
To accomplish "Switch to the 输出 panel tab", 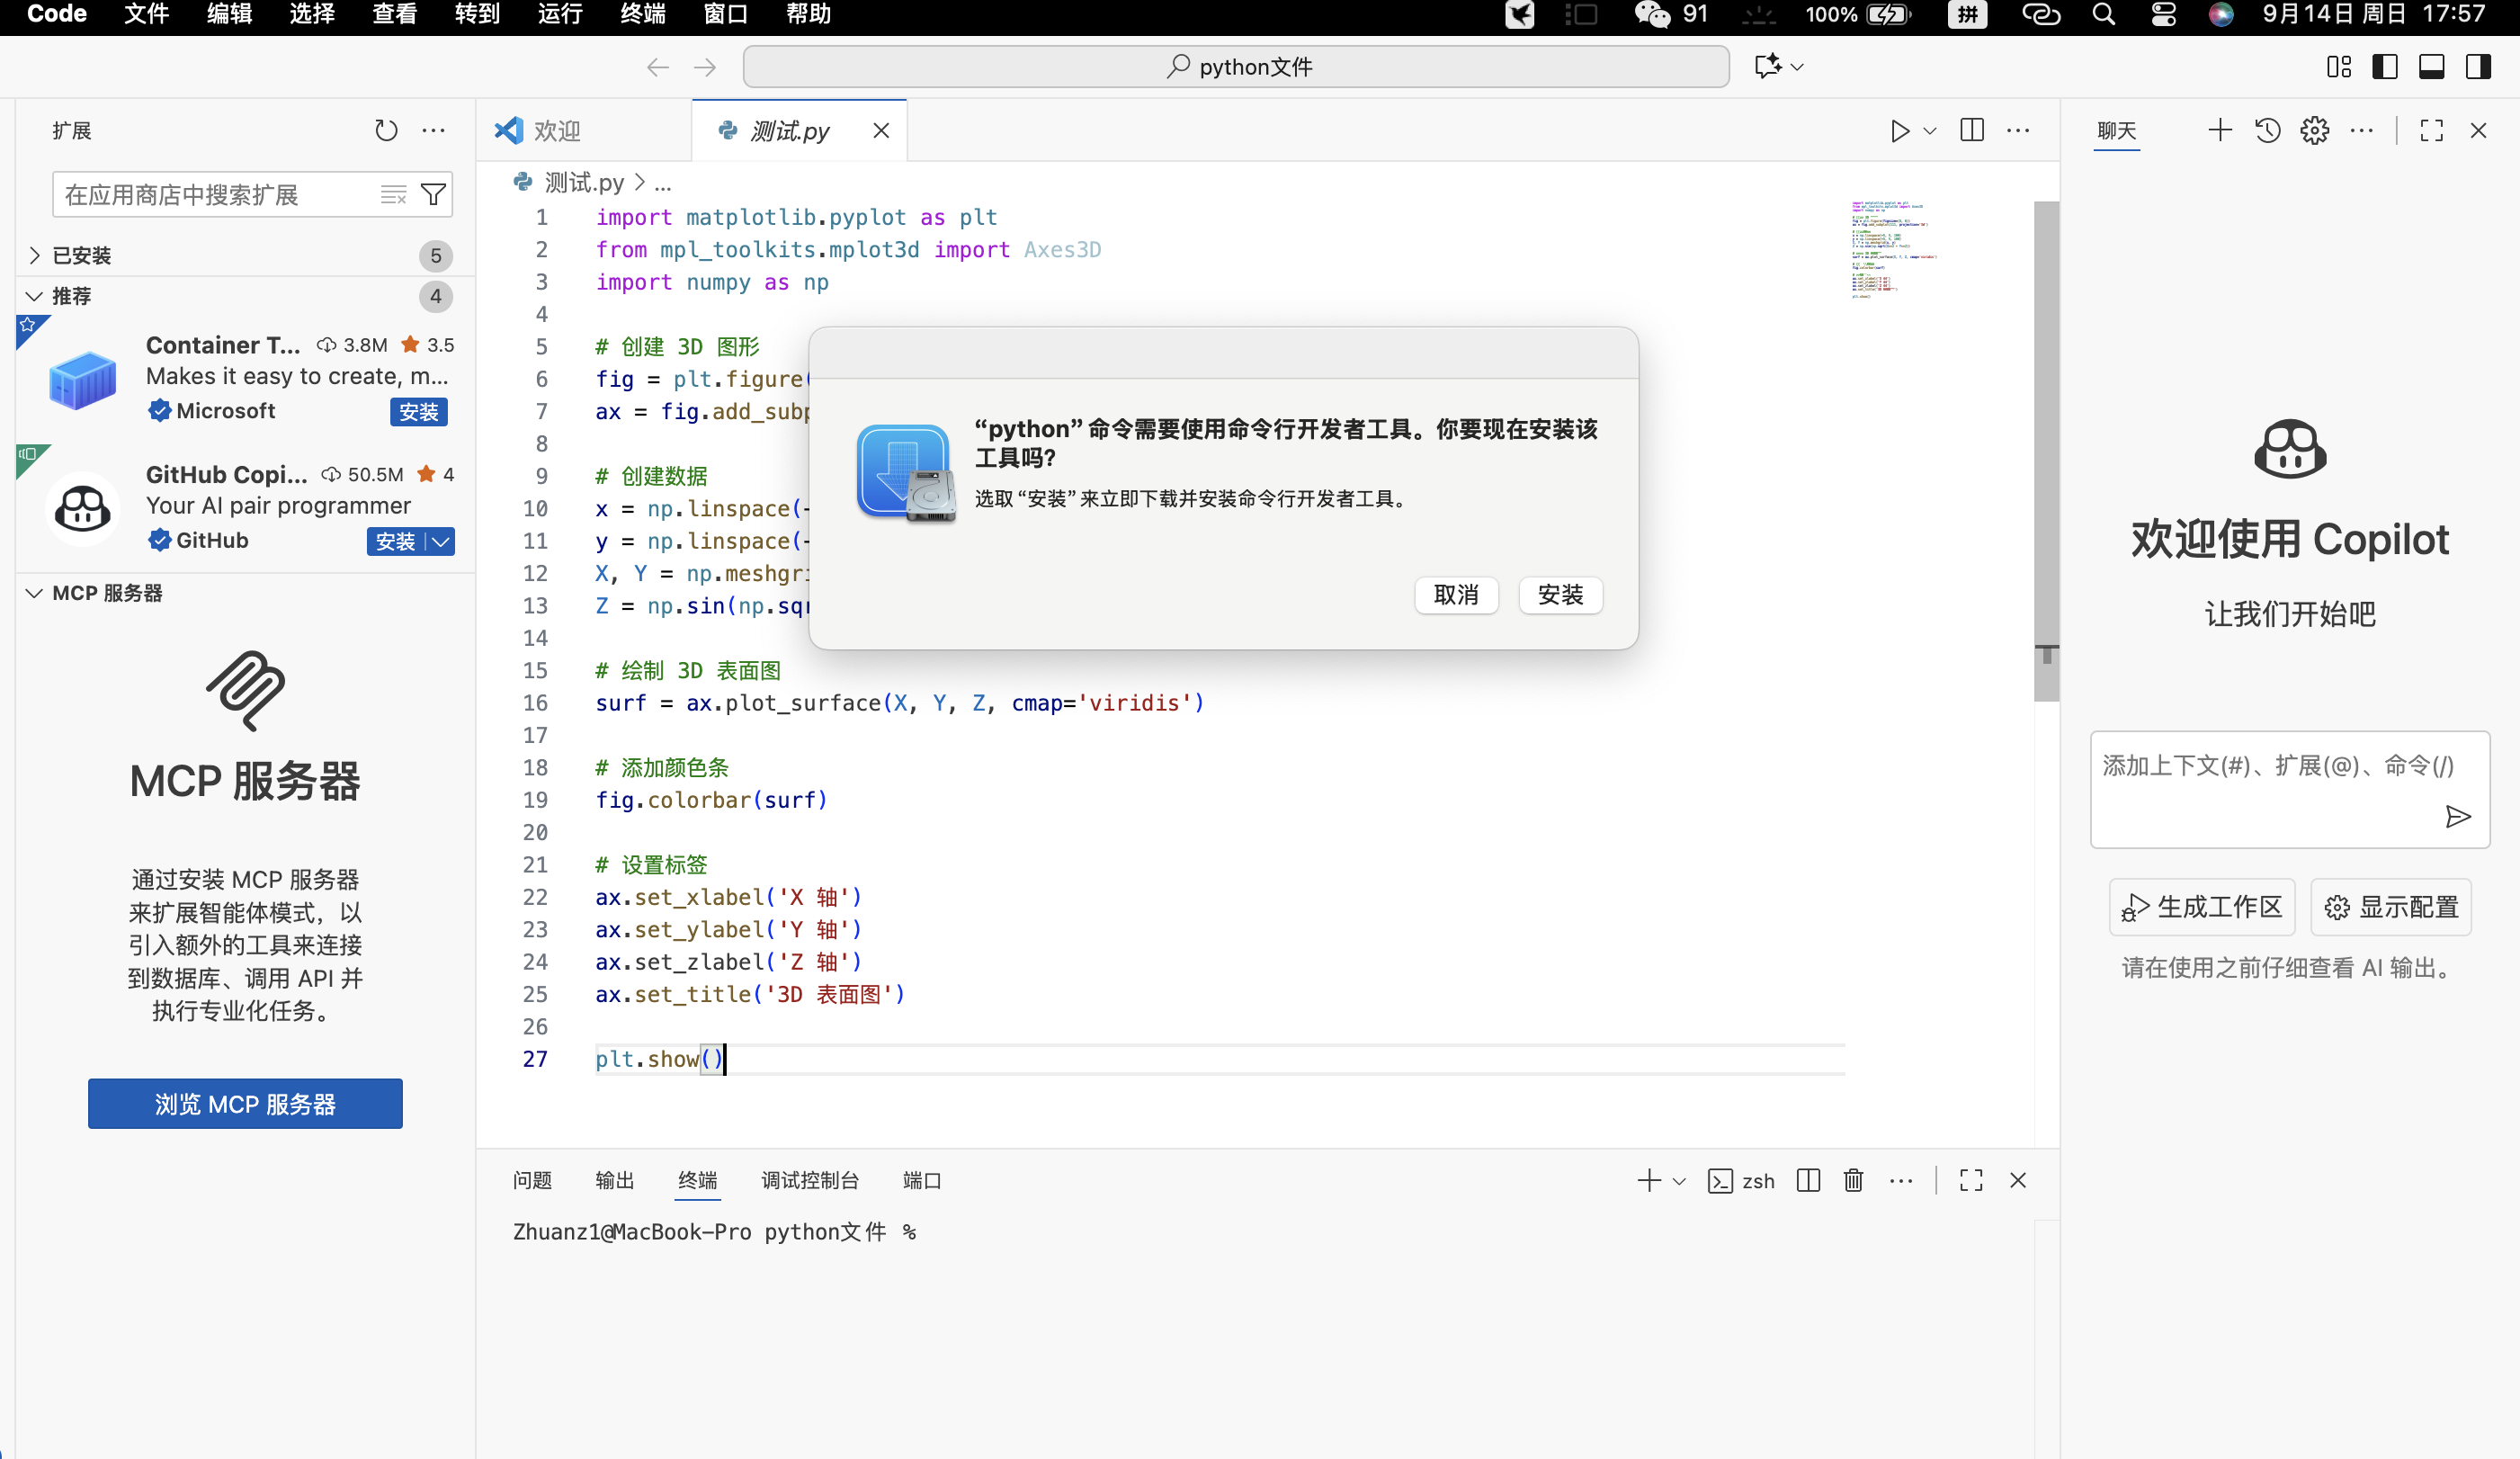I will [613, 1181].
